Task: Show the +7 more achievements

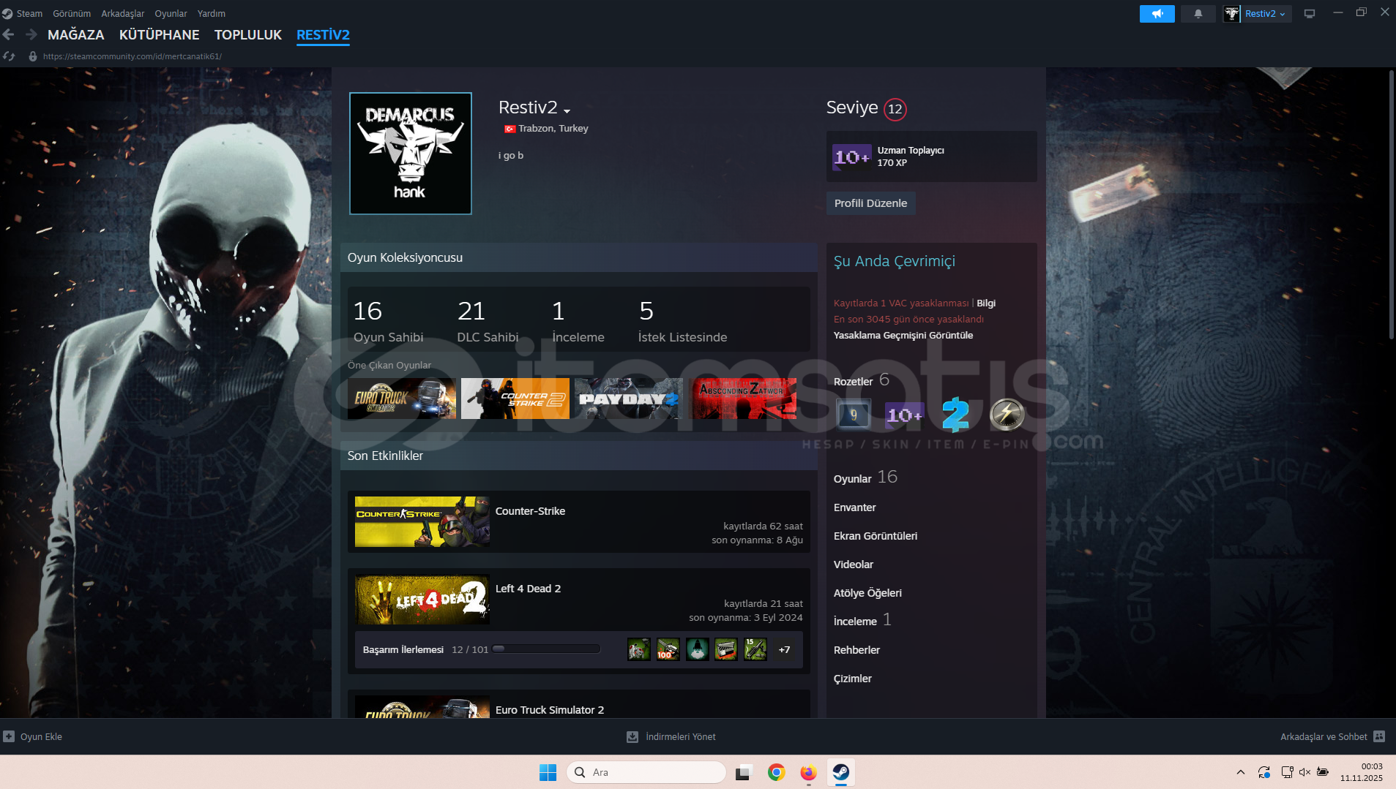Action: coord(784,649)
